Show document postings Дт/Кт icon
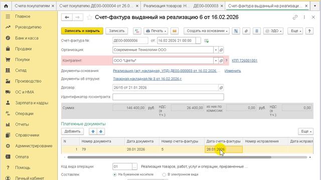Image resolution: width=321 pixels, height=180 pixels. (137, 31)
